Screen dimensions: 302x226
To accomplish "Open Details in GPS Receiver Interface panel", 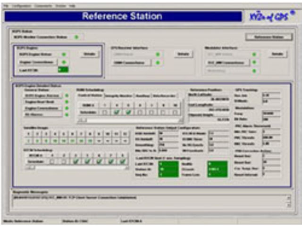I will pos(183,54).
